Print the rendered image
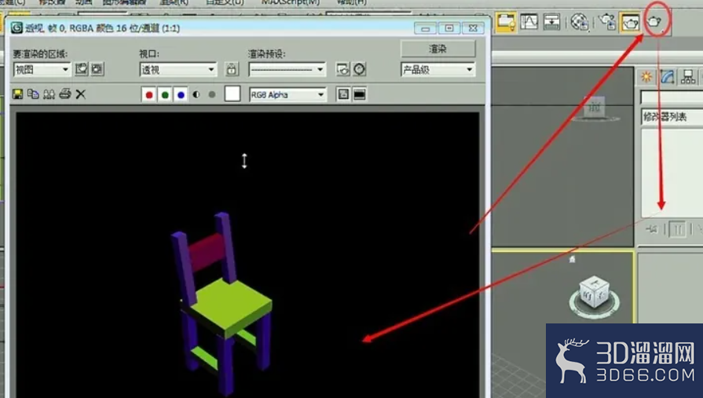703x398 pixels. [65, 94]
